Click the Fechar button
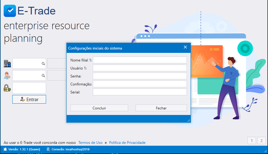The width and height of the screenshot is (268, 154). pos(161,108)
